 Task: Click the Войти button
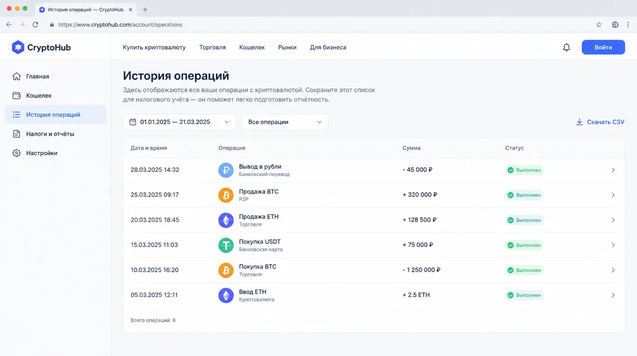(x=603, y=47)
